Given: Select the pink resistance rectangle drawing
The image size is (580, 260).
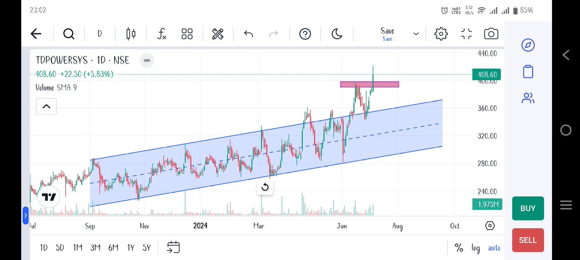Looking at the screenshot, I should 370,84.
